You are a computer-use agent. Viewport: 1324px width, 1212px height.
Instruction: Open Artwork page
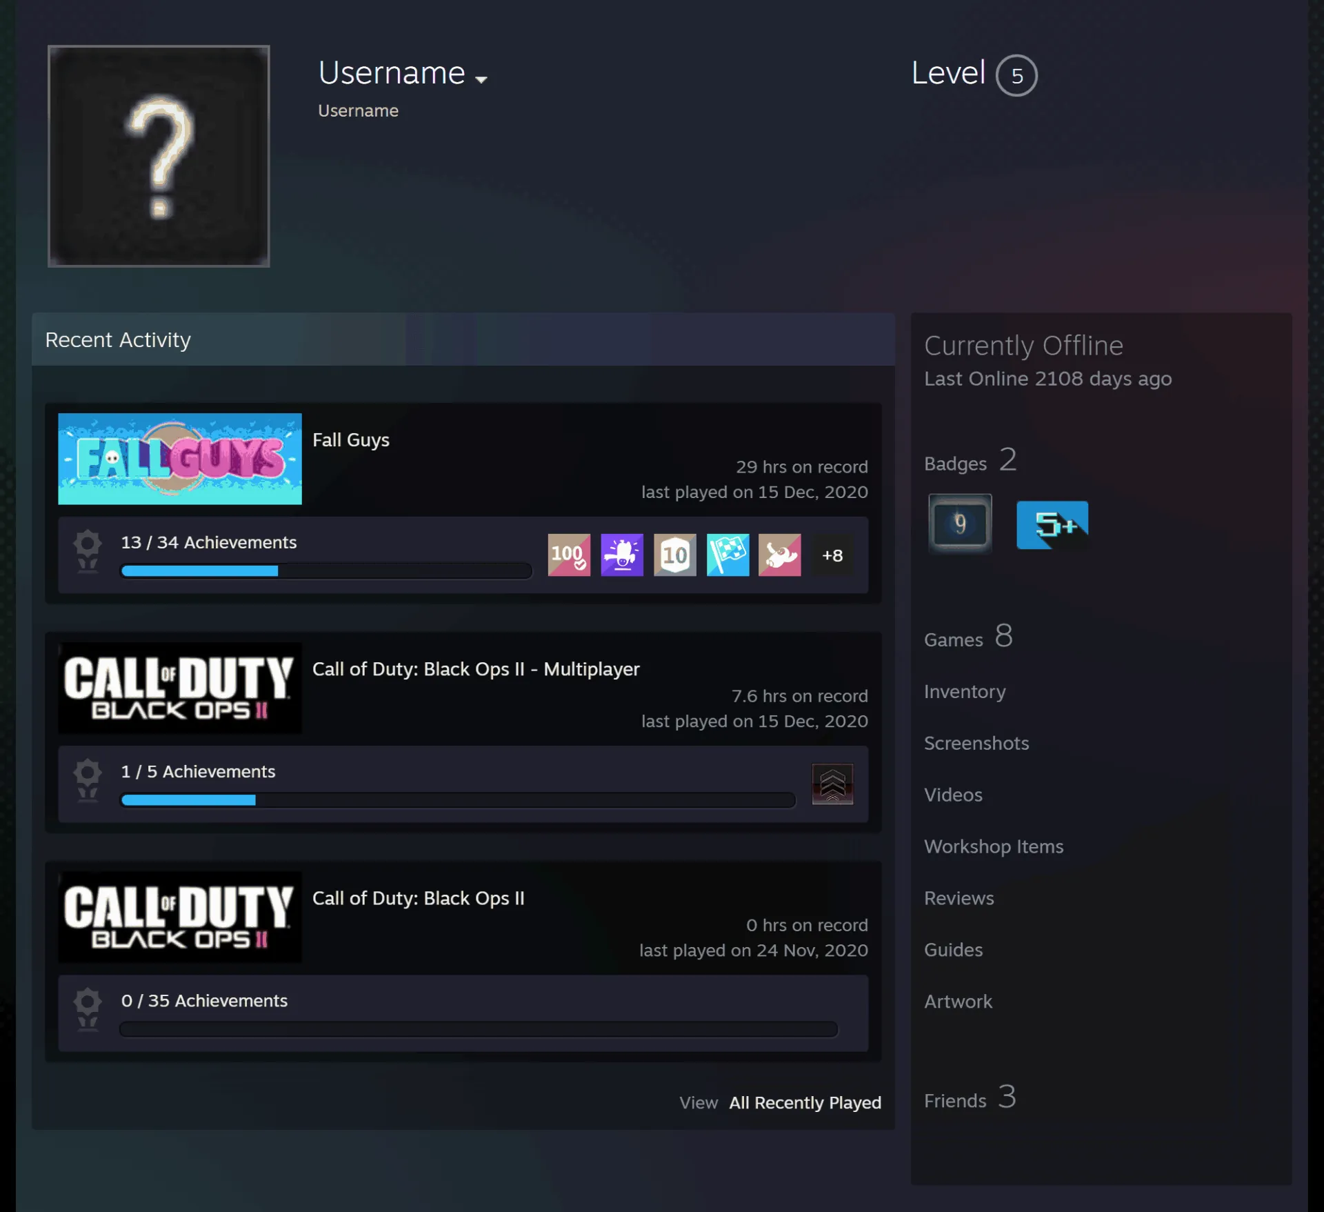[x=958, y=1002]
